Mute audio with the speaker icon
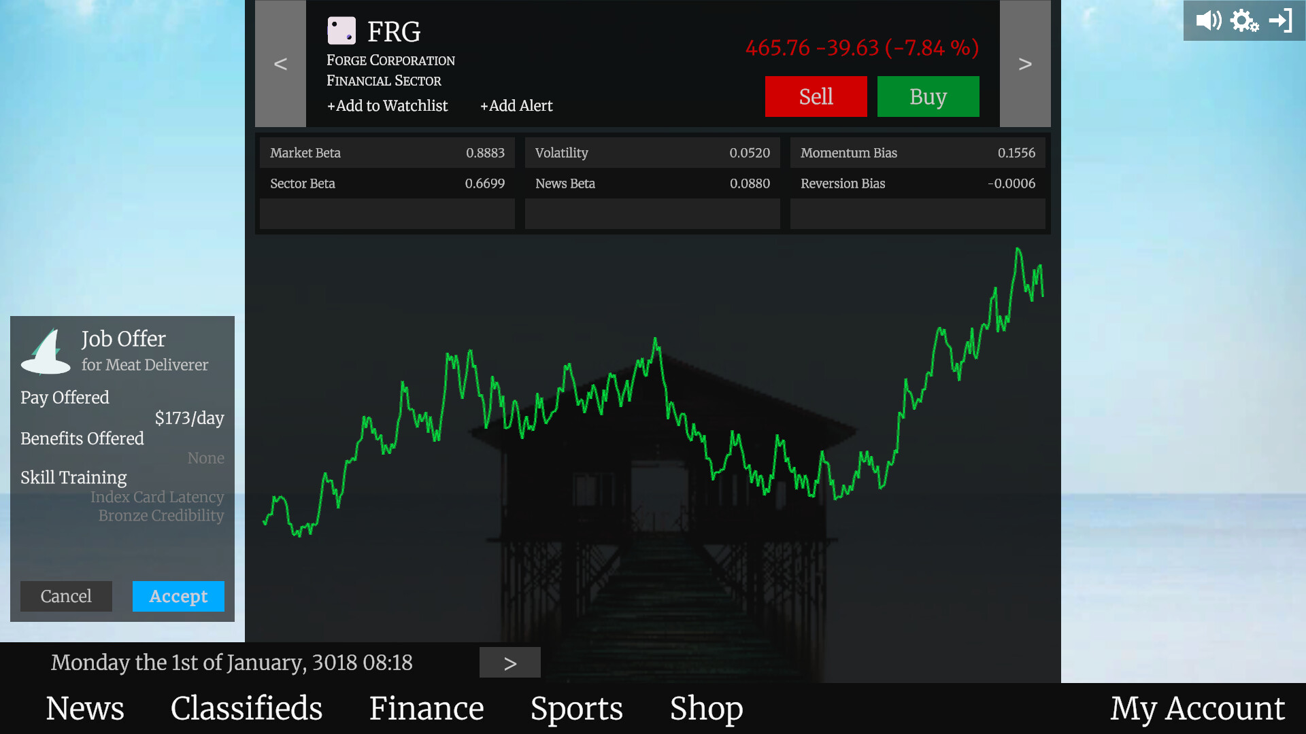This screenshot has height=734, width=1306. [x=1209, y=20]
